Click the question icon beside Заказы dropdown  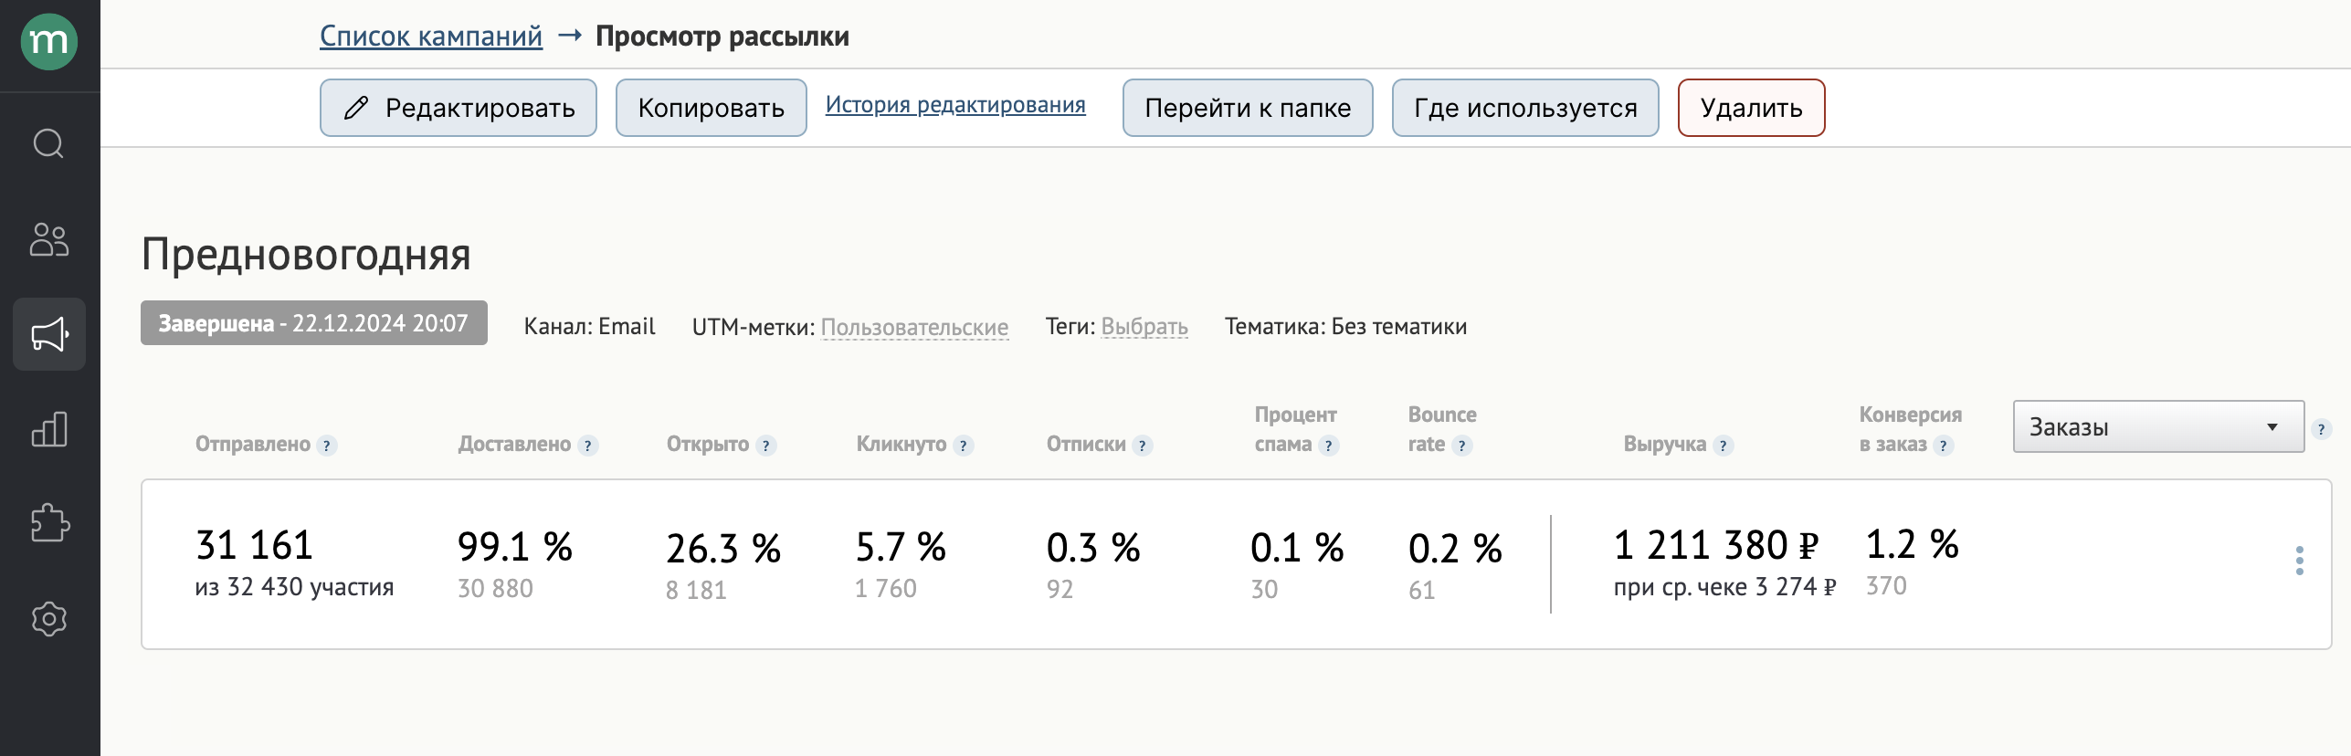click(2321, 429)
